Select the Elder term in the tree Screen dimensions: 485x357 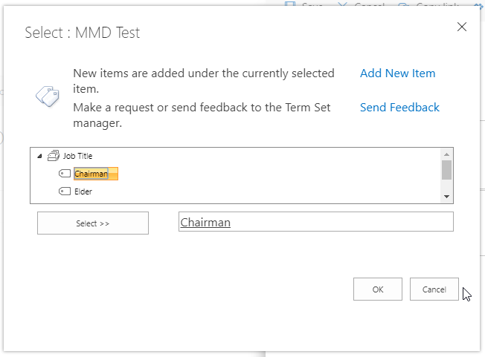(83, 191)
